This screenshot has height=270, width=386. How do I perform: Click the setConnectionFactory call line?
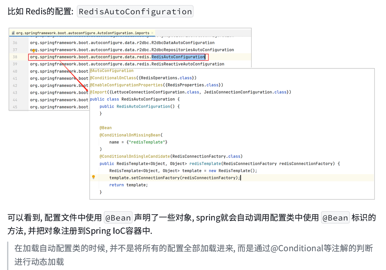(x=174, y=178)
